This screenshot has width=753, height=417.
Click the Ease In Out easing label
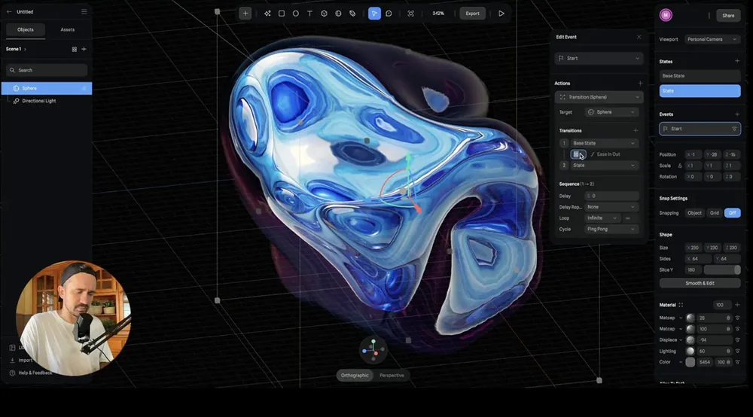click(x=608, y=154)
